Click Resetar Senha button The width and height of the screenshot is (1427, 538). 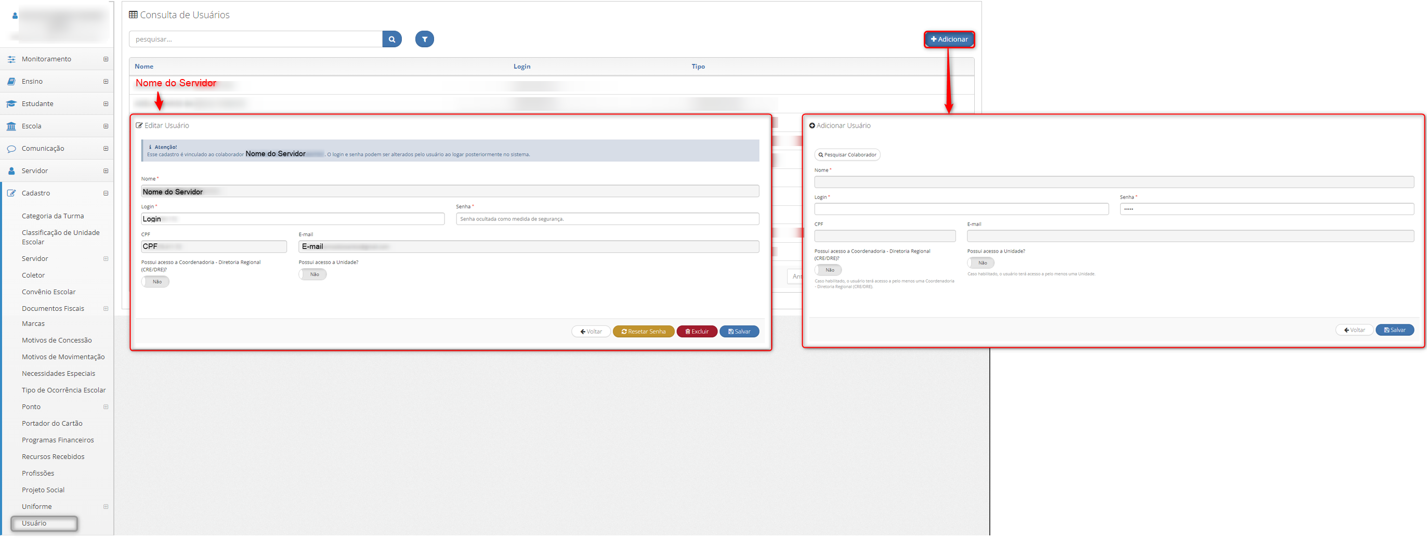coord(643,332)
